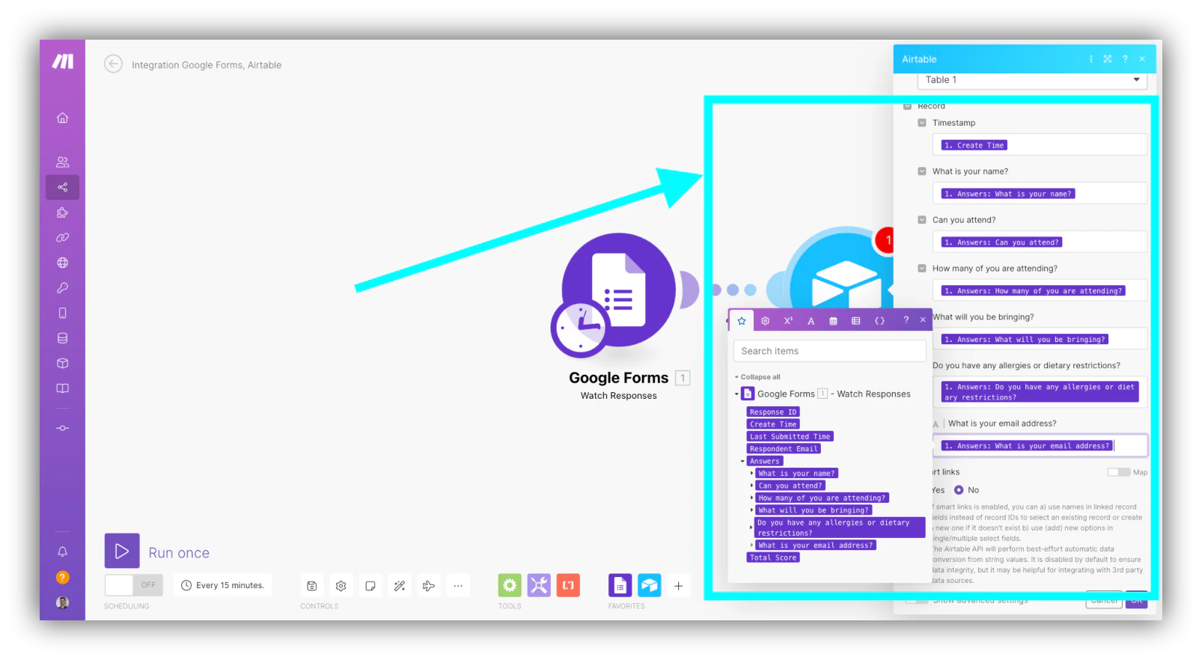Insert the Total Score pill
The image size is (1202, 660).
[x=773, y=557]
